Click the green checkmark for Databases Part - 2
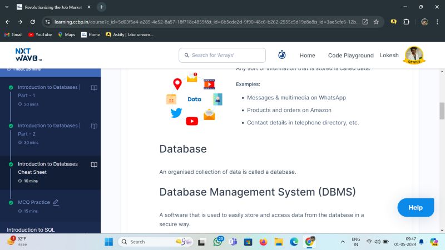 (x=11, y=126)
